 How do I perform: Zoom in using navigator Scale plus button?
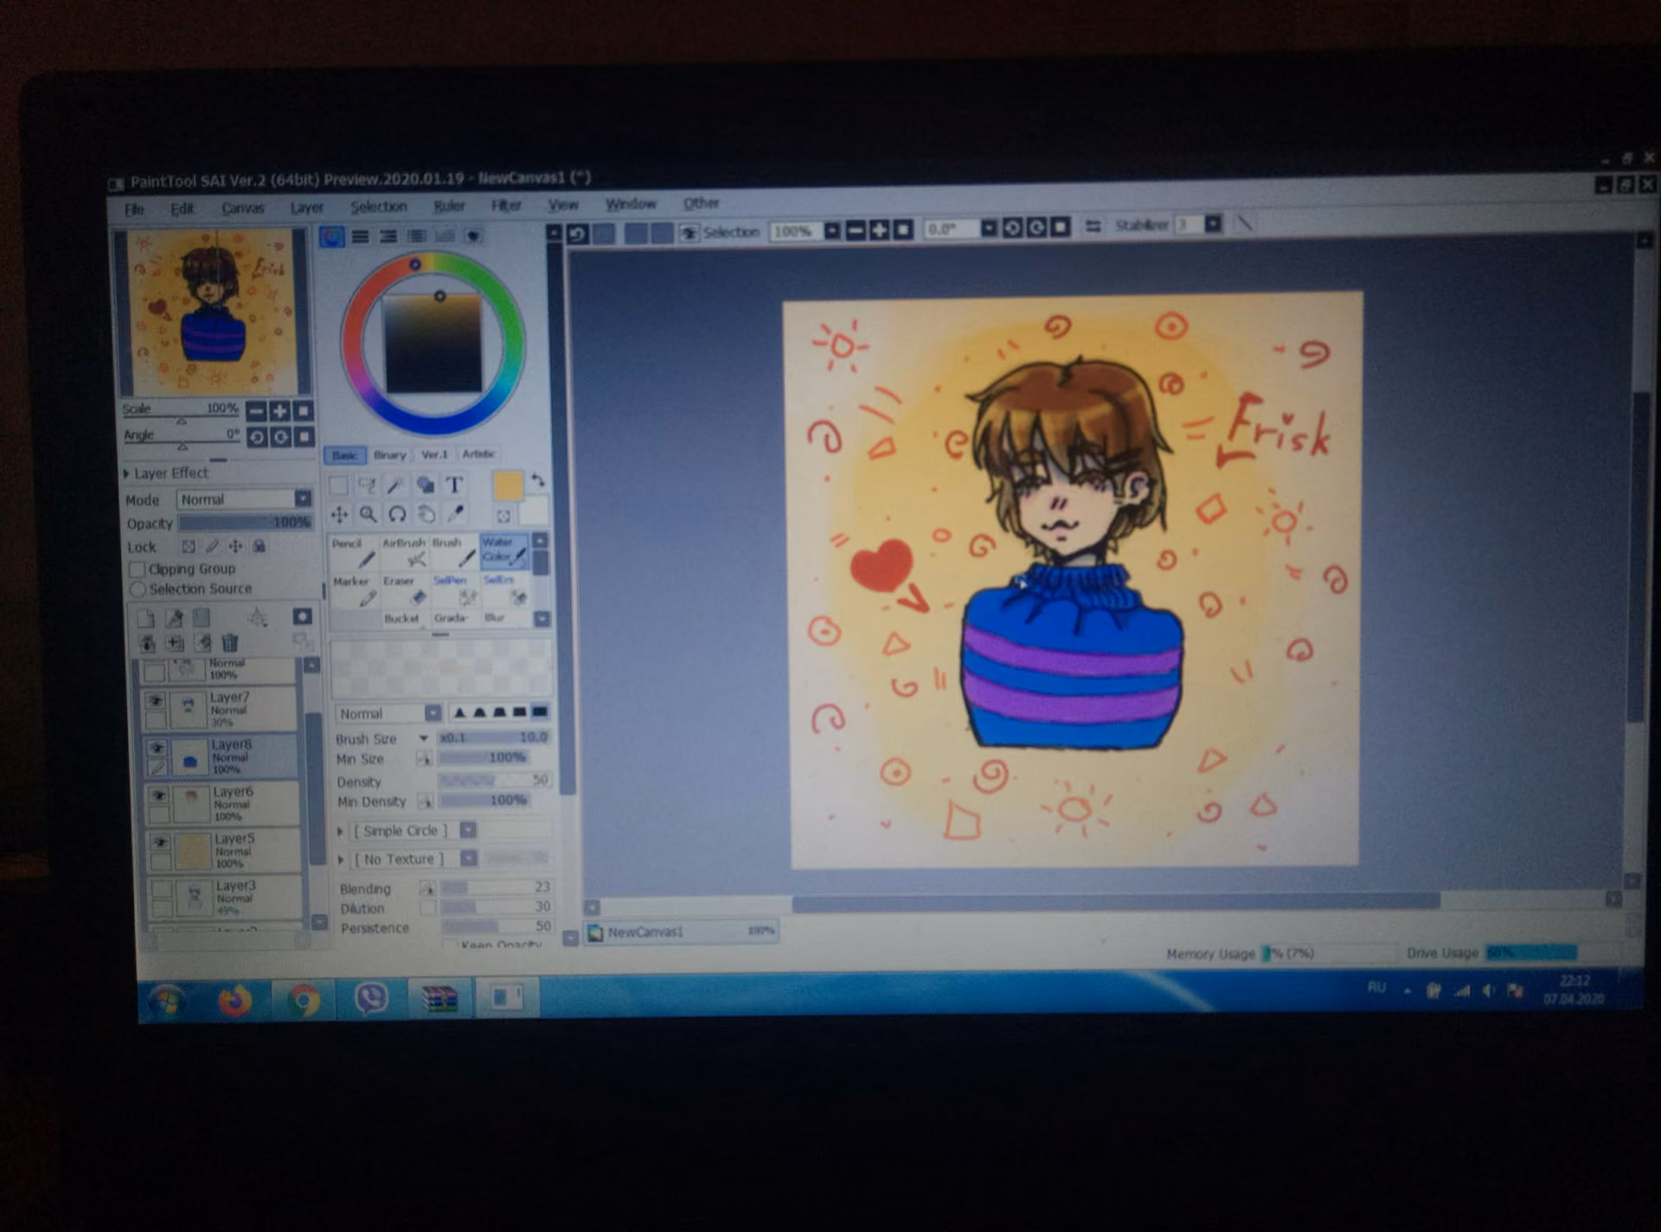279,411
